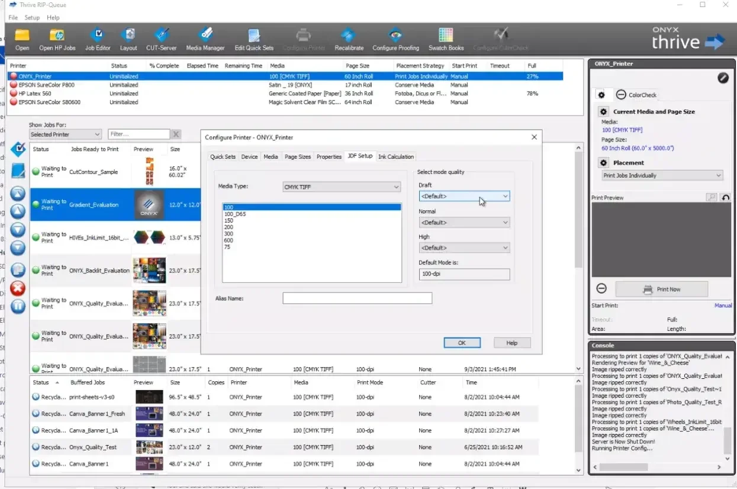The width and height of the screenshot is (737, 489).
Task: Switch to the Page Sizes tab
Action: [x=297, y=157]
